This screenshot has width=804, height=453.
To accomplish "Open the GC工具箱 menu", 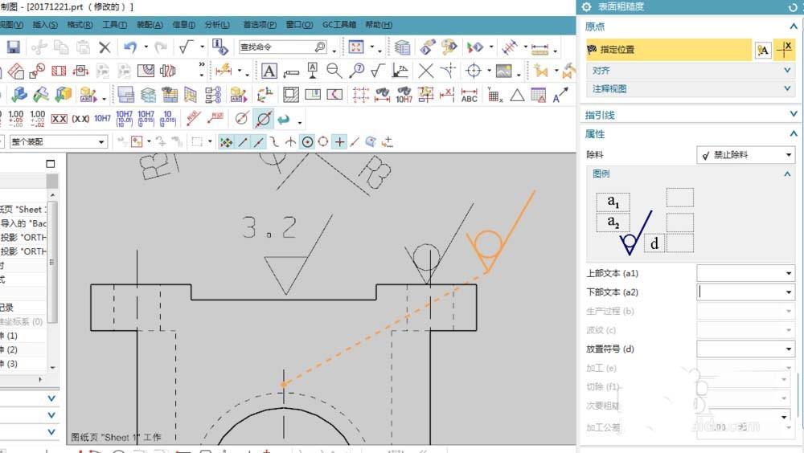I will [x=339, y=25].
